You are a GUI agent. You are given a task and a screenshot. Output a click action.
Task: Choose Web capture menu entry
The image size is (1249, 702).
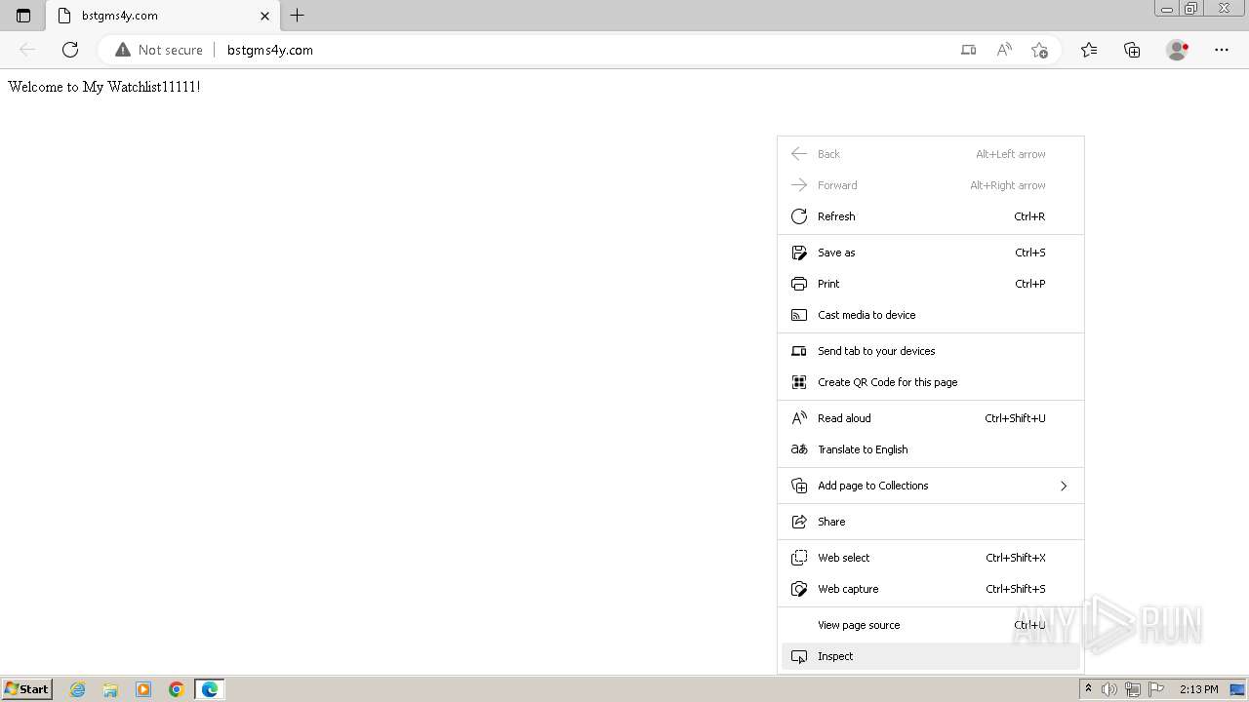click(931, 589)
